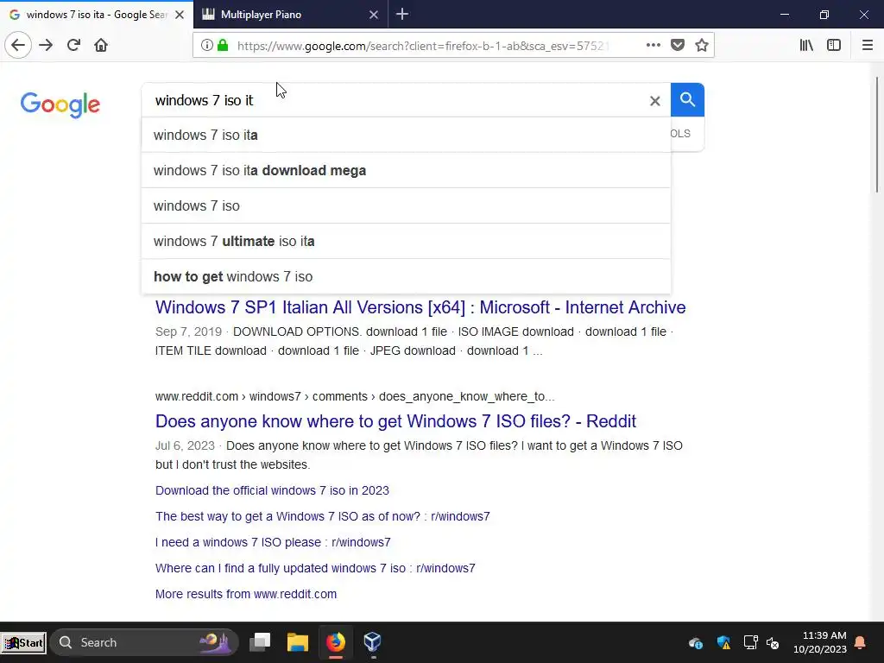The height and width of the screenshot is (663, 884).
Task: View secure connection padlock details
Action: 223,45
